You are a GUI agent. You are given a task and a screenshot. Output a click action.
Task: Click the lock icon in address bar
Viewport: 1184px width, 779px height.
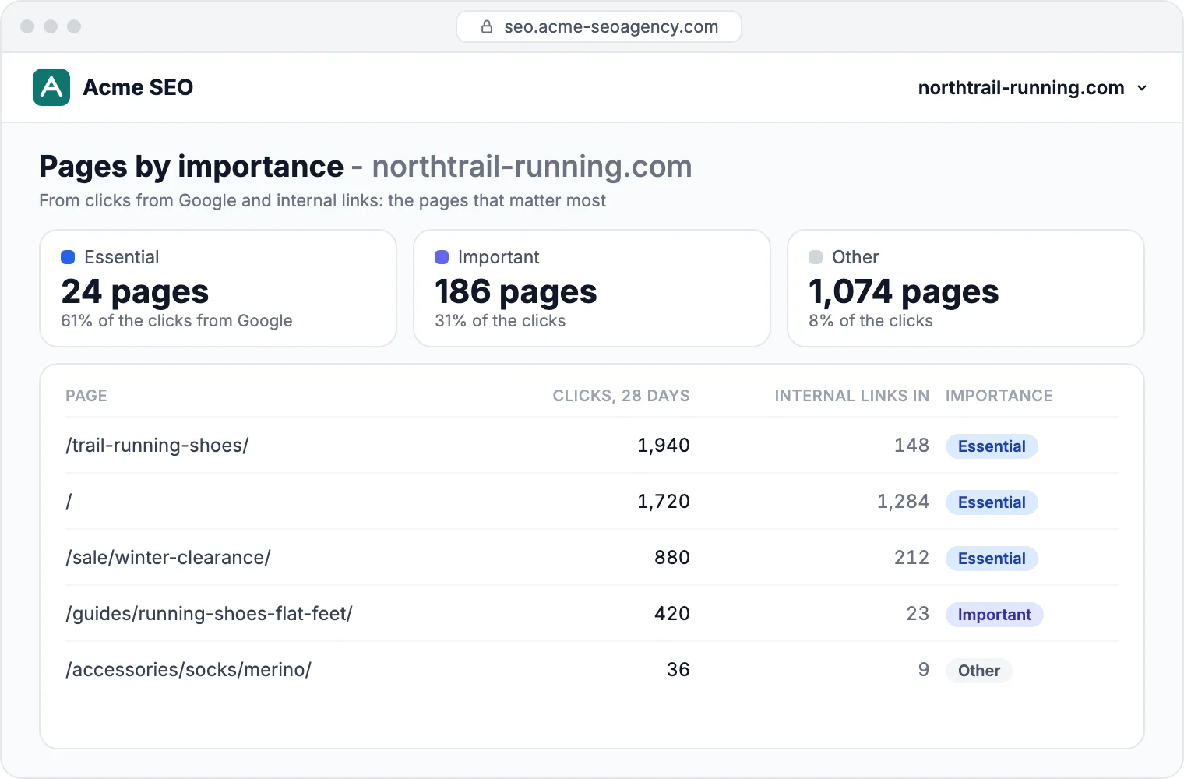(x=487, y=26)
